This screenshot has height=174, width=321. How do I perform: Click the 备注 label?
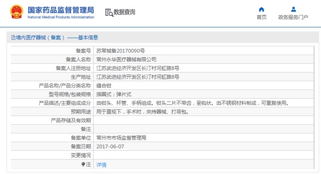pyautogui.click(x=86, y=129)
